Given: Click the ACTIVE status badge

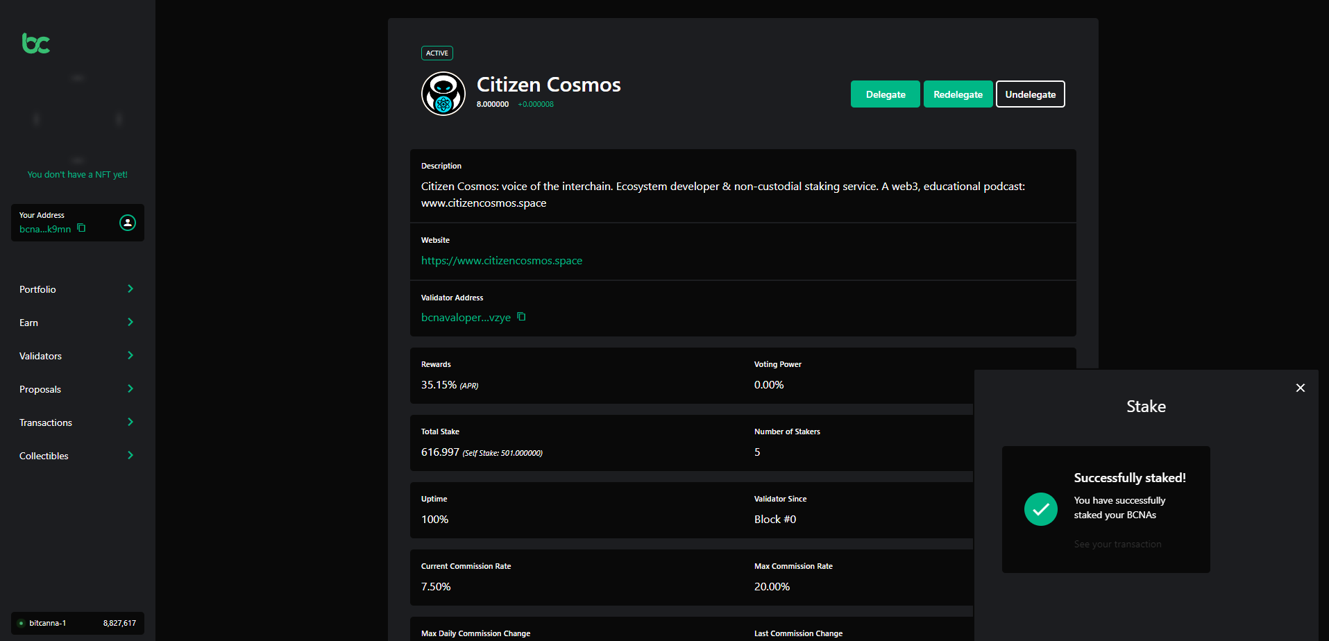Looking at the screenshot, I should (437, 53).
